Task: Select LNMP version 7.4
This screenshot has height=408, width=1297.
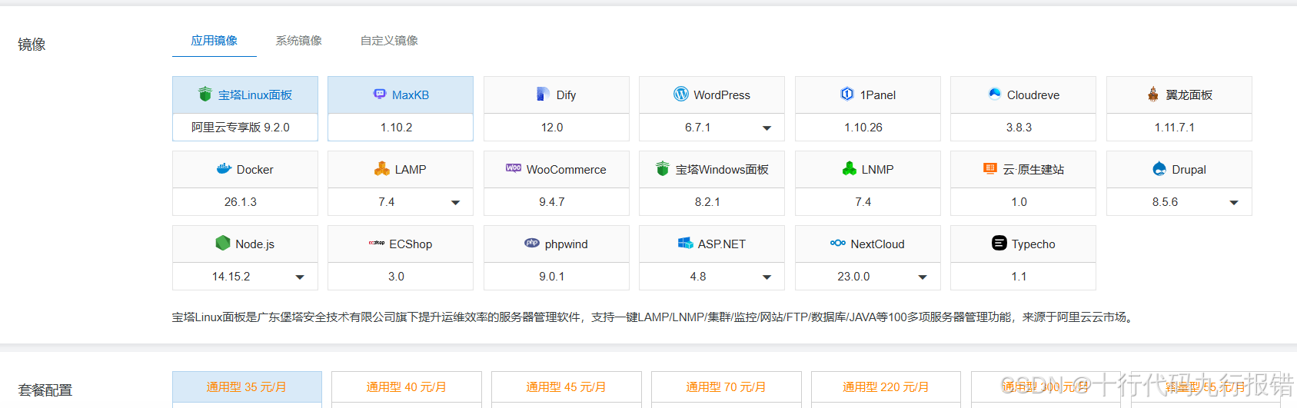Action: point(868,202)
